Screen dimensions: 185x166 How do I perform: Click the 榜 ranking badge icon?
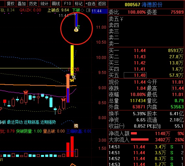[76, 126]
